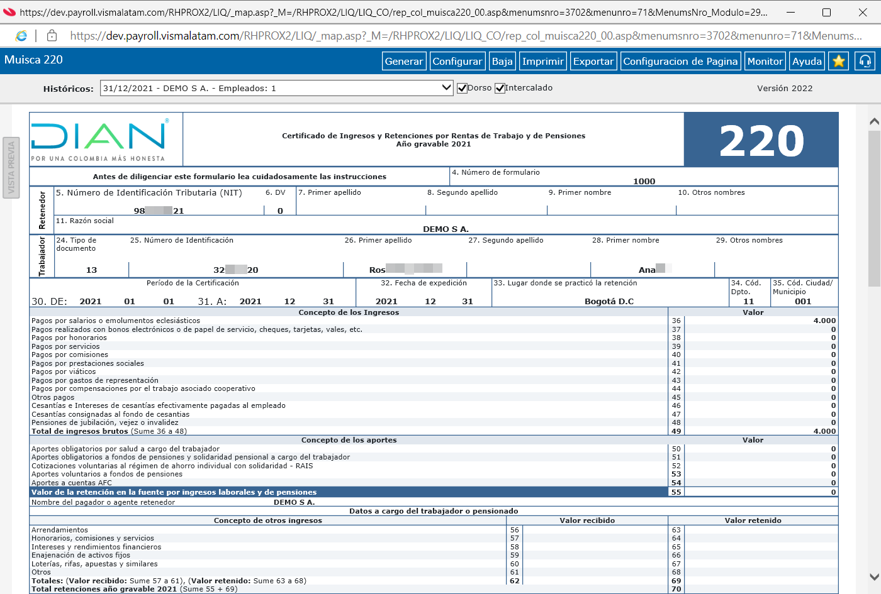
Task: Click the form number value 1000
Action: (644, 181)
